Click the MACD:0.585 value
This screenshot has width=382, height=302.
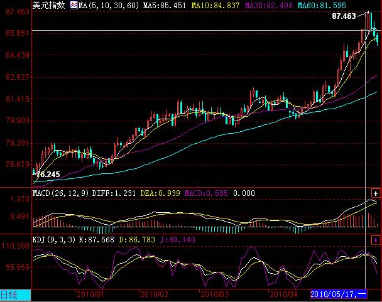click(206, 193)
